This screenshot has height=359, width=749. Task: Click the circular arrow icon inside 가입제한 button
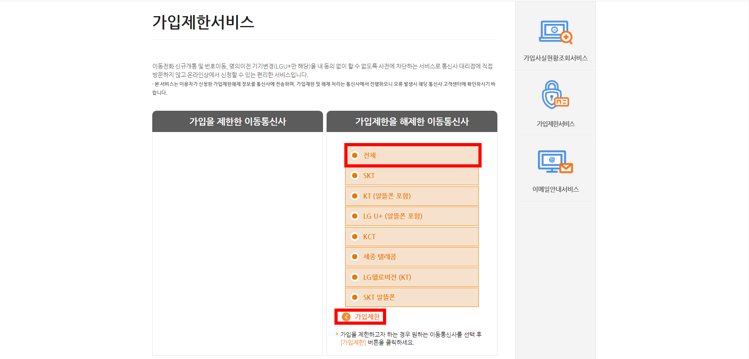[x=346, y=316]
